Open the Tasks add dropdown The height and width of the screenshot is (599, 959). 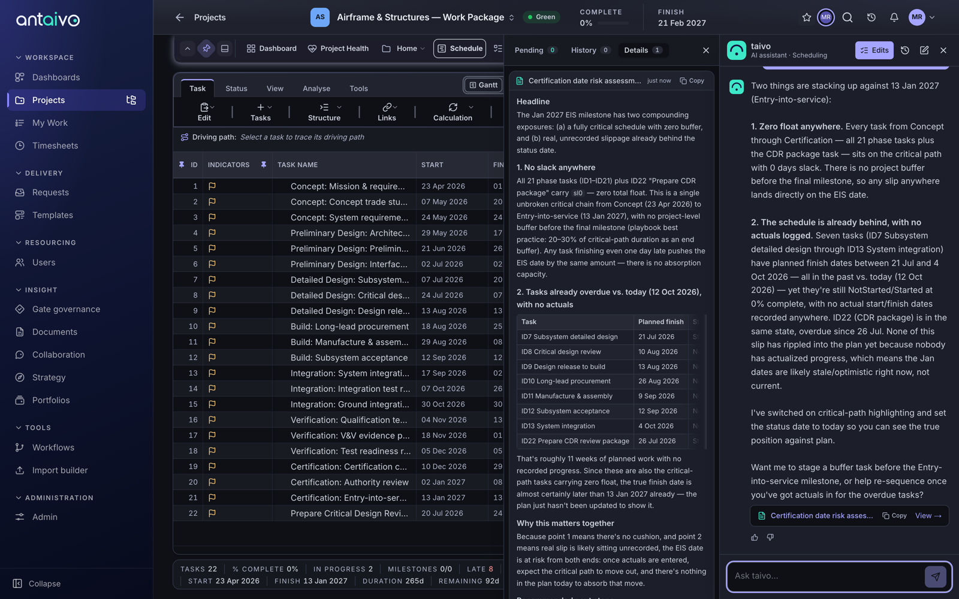coord(261,111)
